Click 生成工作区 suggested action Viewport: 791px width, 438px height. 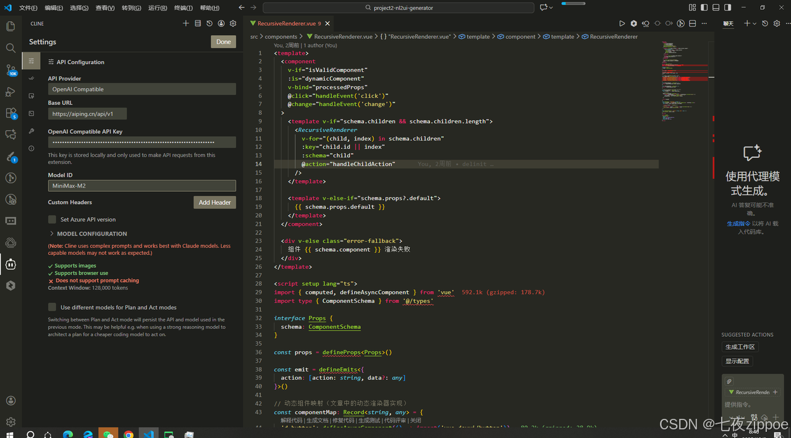[x=740, y=347]
